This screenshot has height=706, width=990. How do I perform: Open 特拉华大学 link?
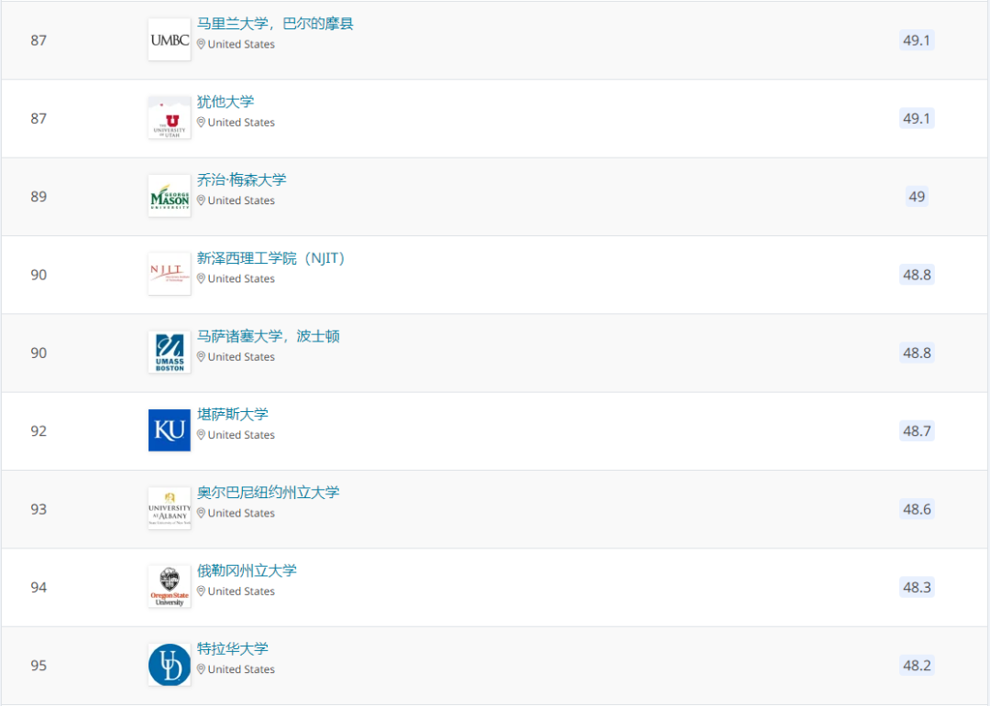click(x=232, y=648)
